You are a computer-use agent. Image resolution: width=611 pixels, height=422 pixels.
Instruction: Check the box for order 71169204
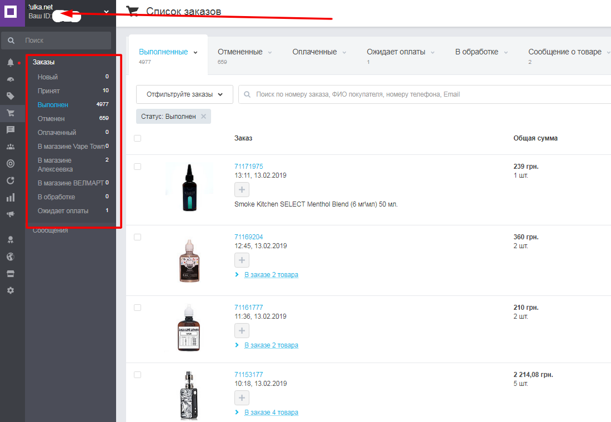pyautogui.click(x=138, y=237)
